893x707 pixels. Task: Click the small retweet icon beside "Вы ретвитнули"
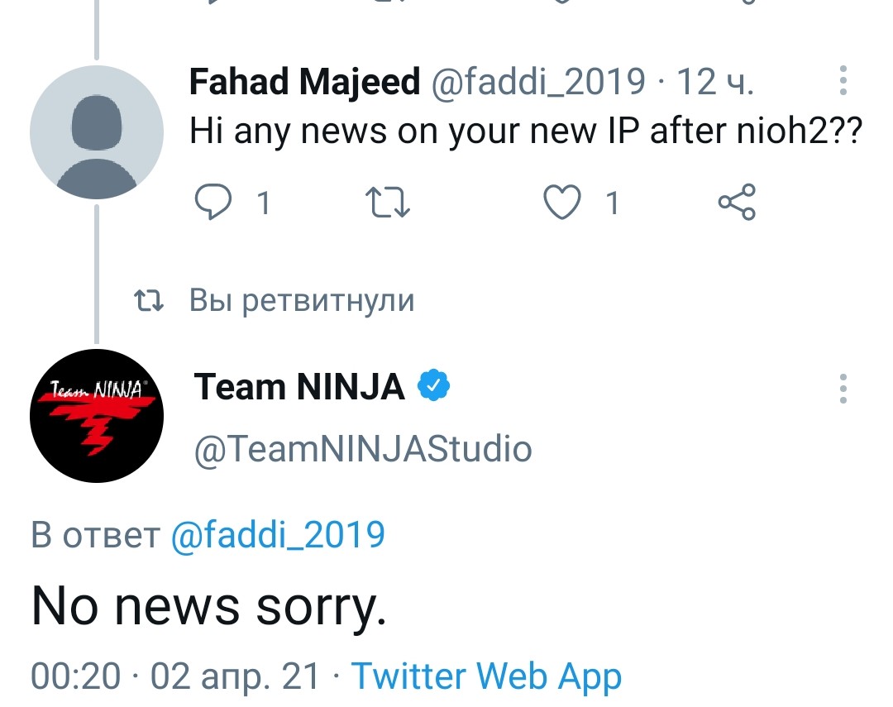[x=149, y=300]
